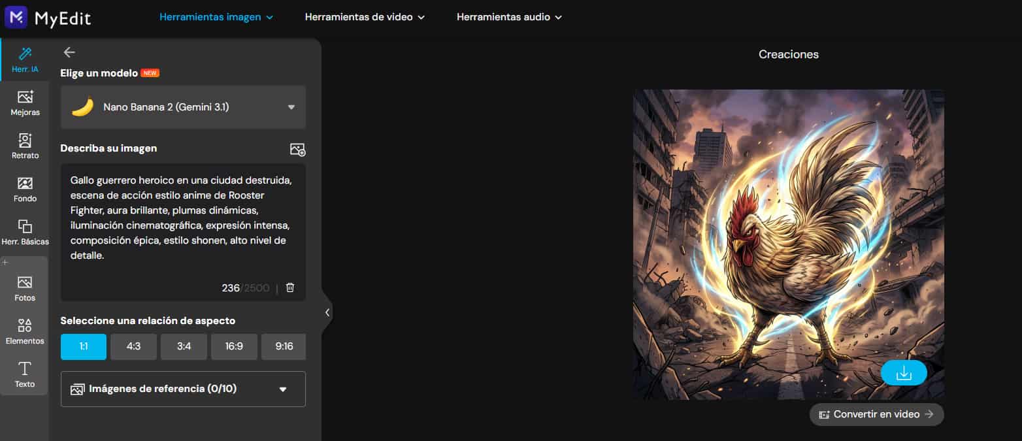Open Herramientas de video menu
This screenshot has width=1022, height=441.
(x=365, y=17)
